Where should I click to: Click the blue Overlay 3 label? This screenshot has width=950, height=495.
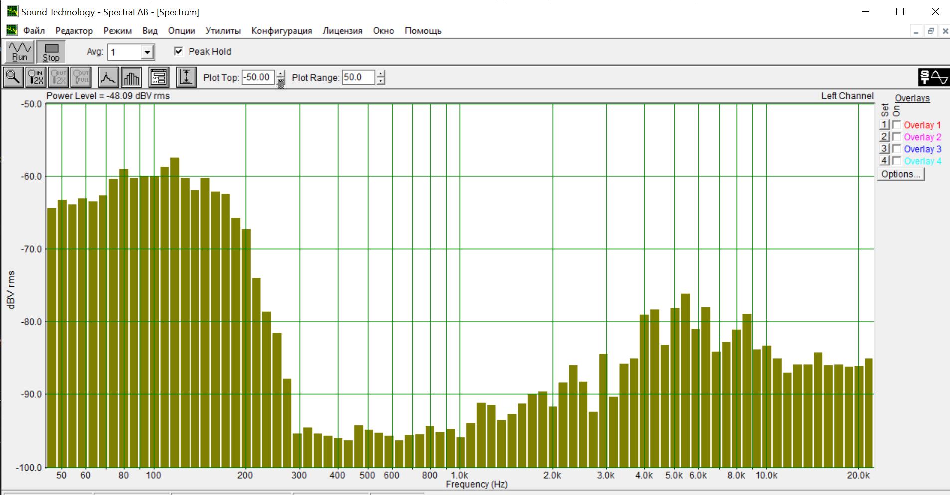point(922,149)
